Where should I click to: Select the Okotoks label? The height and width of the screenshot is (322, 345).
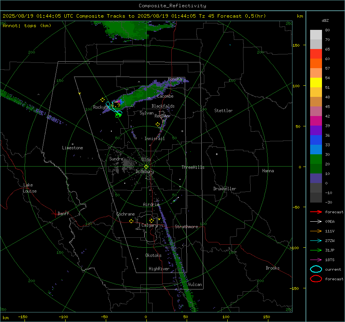click(153, 255)
